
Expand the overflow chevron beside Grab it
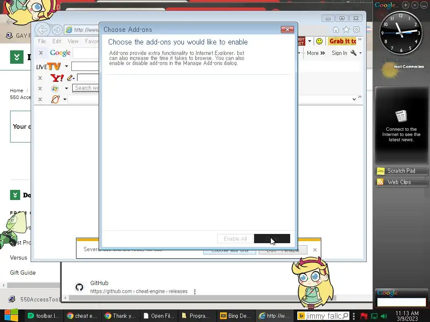[360, 39]
